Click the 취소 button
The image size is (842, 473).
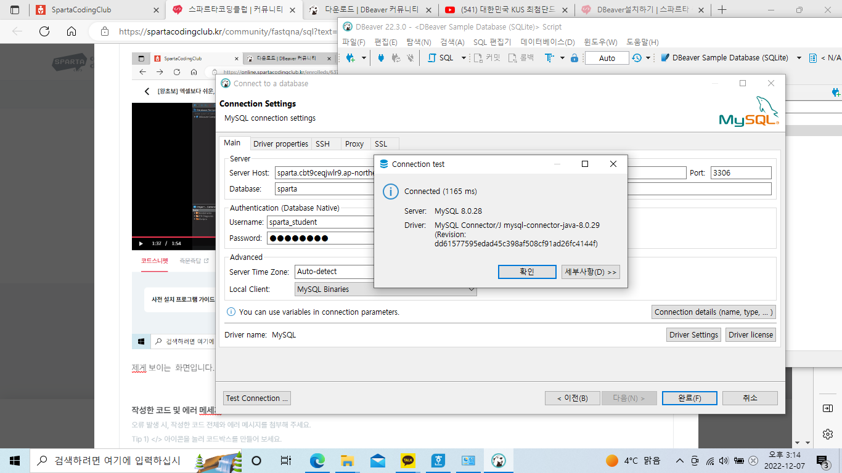750,398
